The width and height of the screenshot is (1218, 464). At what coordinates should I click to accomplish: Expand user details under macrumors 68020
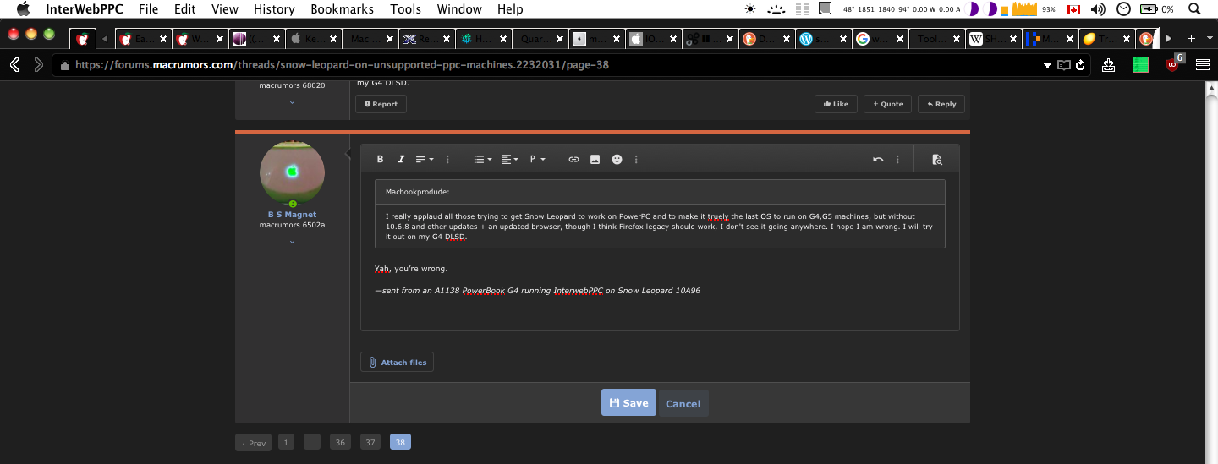pyautogui.click(x=292, y=102)
